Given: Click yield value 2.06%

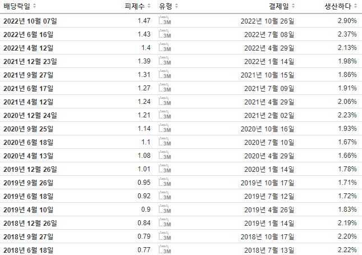Looking at the screenshot, I should tap(347, 102).
